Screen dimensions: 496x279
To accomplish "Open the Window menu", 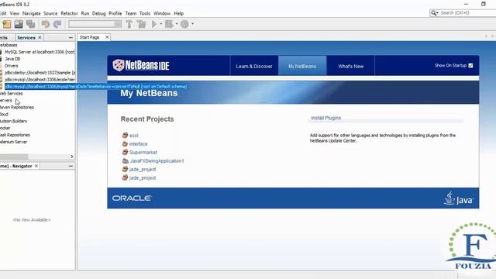I will (162, 13).
